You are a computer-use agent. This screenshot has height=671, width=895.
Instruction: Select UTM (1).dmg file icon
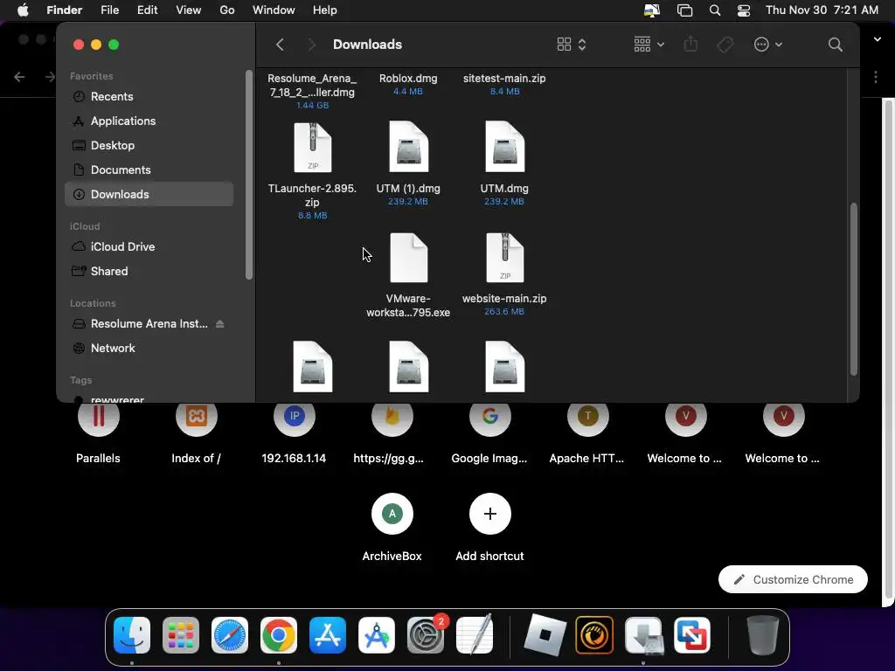409,147
